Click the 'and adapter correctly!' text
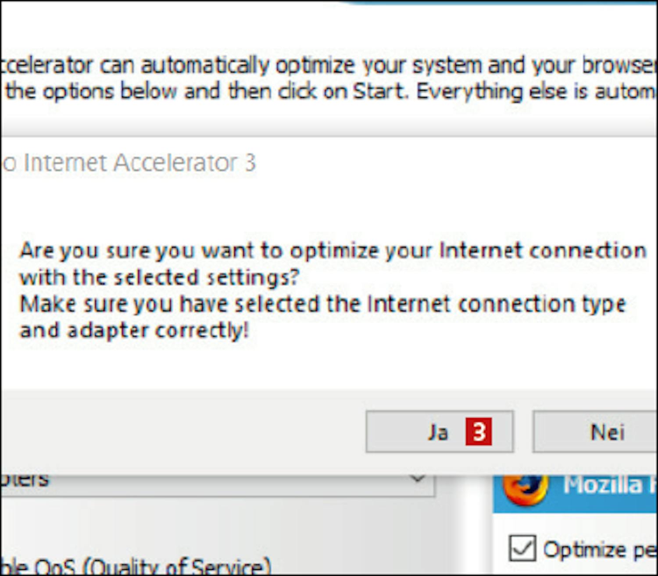Image resolution: width=658 pixels, height=576 pixels. pyautogui.click(x=134, y=330)
